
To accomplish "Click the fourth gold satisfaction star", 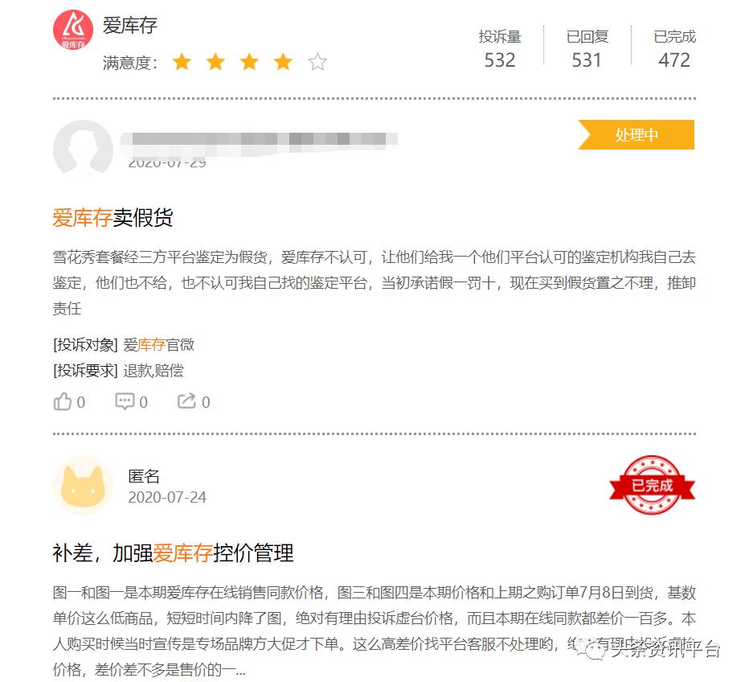I will pos(283,62).
